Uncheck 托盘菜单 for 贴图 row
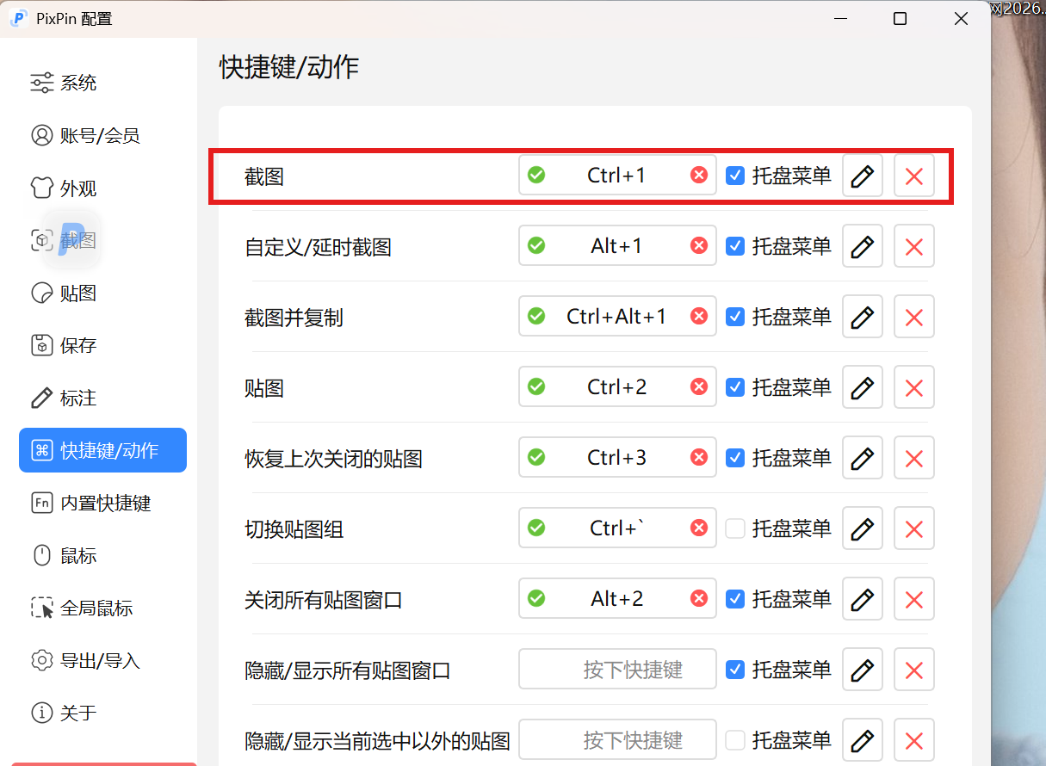1046x766 pixels. click(x=735, y=387)
